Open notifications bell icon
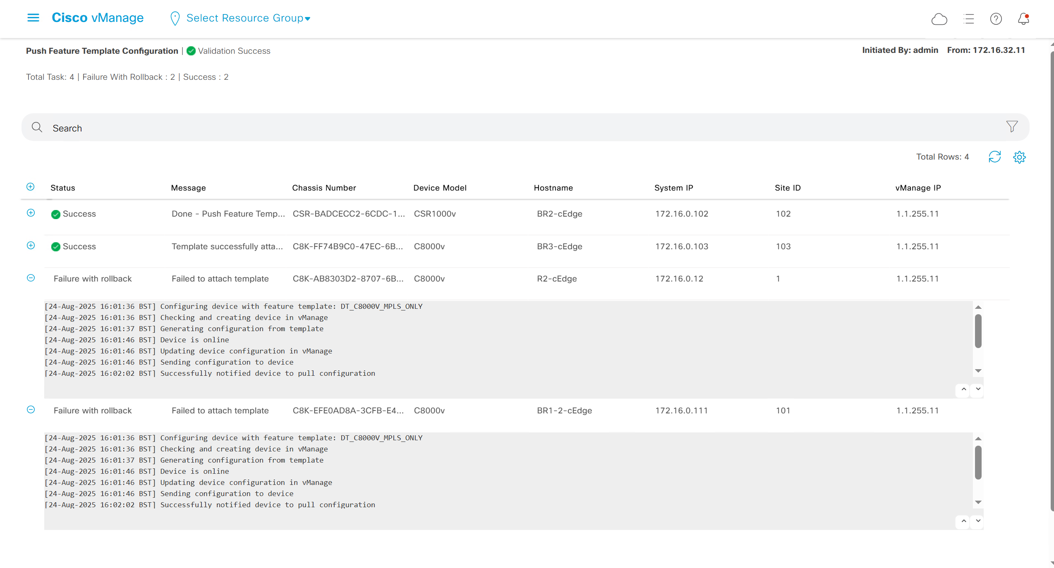 tap(1023, 19)
